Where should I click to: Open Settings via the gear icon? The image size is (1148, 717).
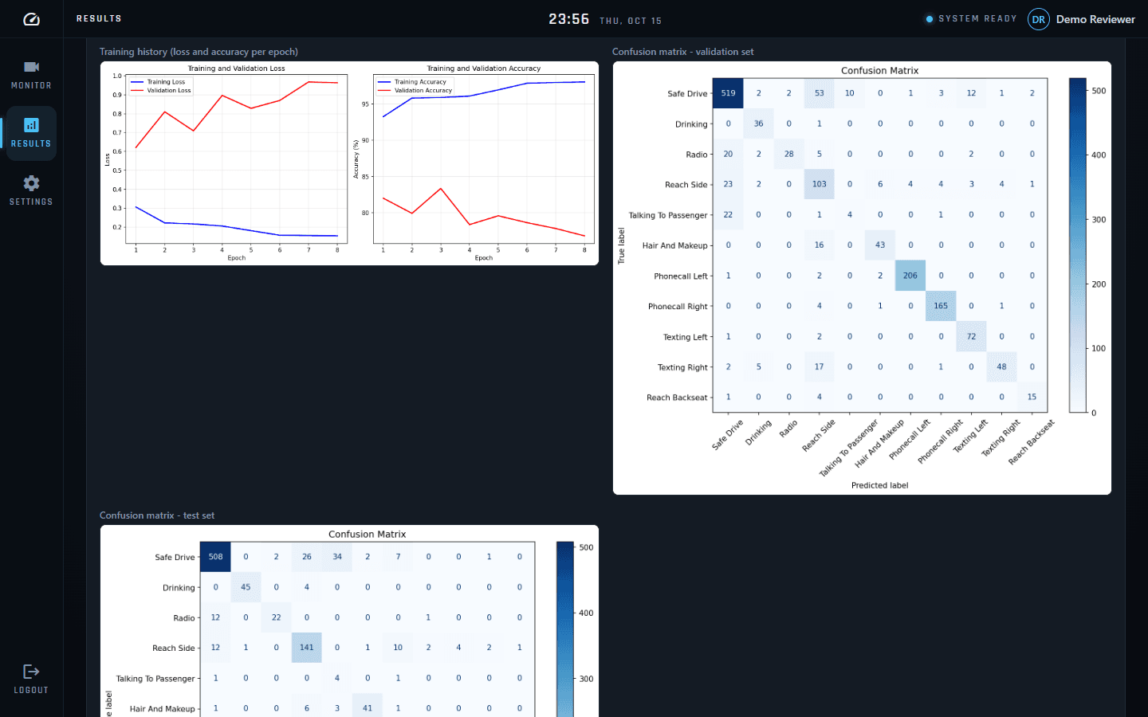click(31, 183)
